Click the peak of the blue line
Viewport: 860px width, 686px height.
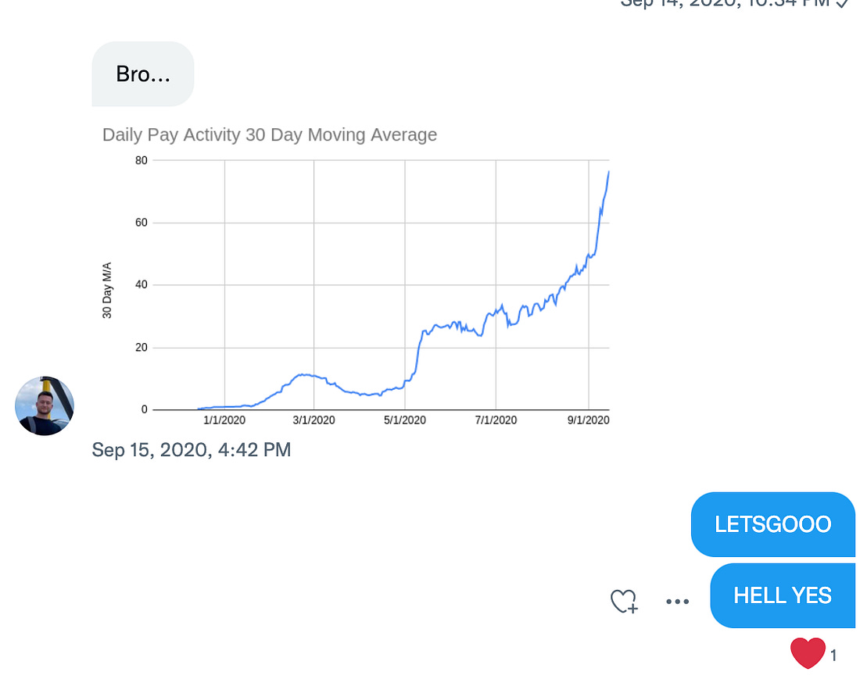[x=608, y=172]
